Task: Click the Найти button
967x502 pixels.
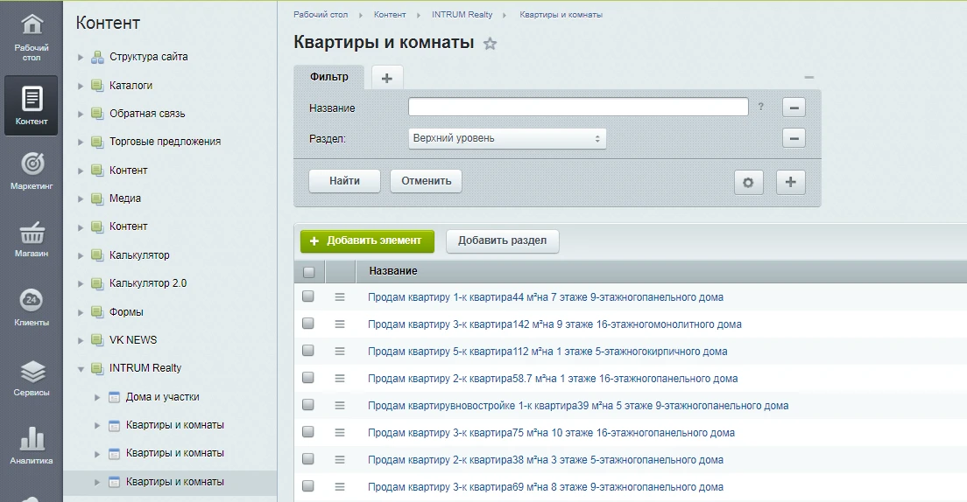Action: (x=344, y=181)
